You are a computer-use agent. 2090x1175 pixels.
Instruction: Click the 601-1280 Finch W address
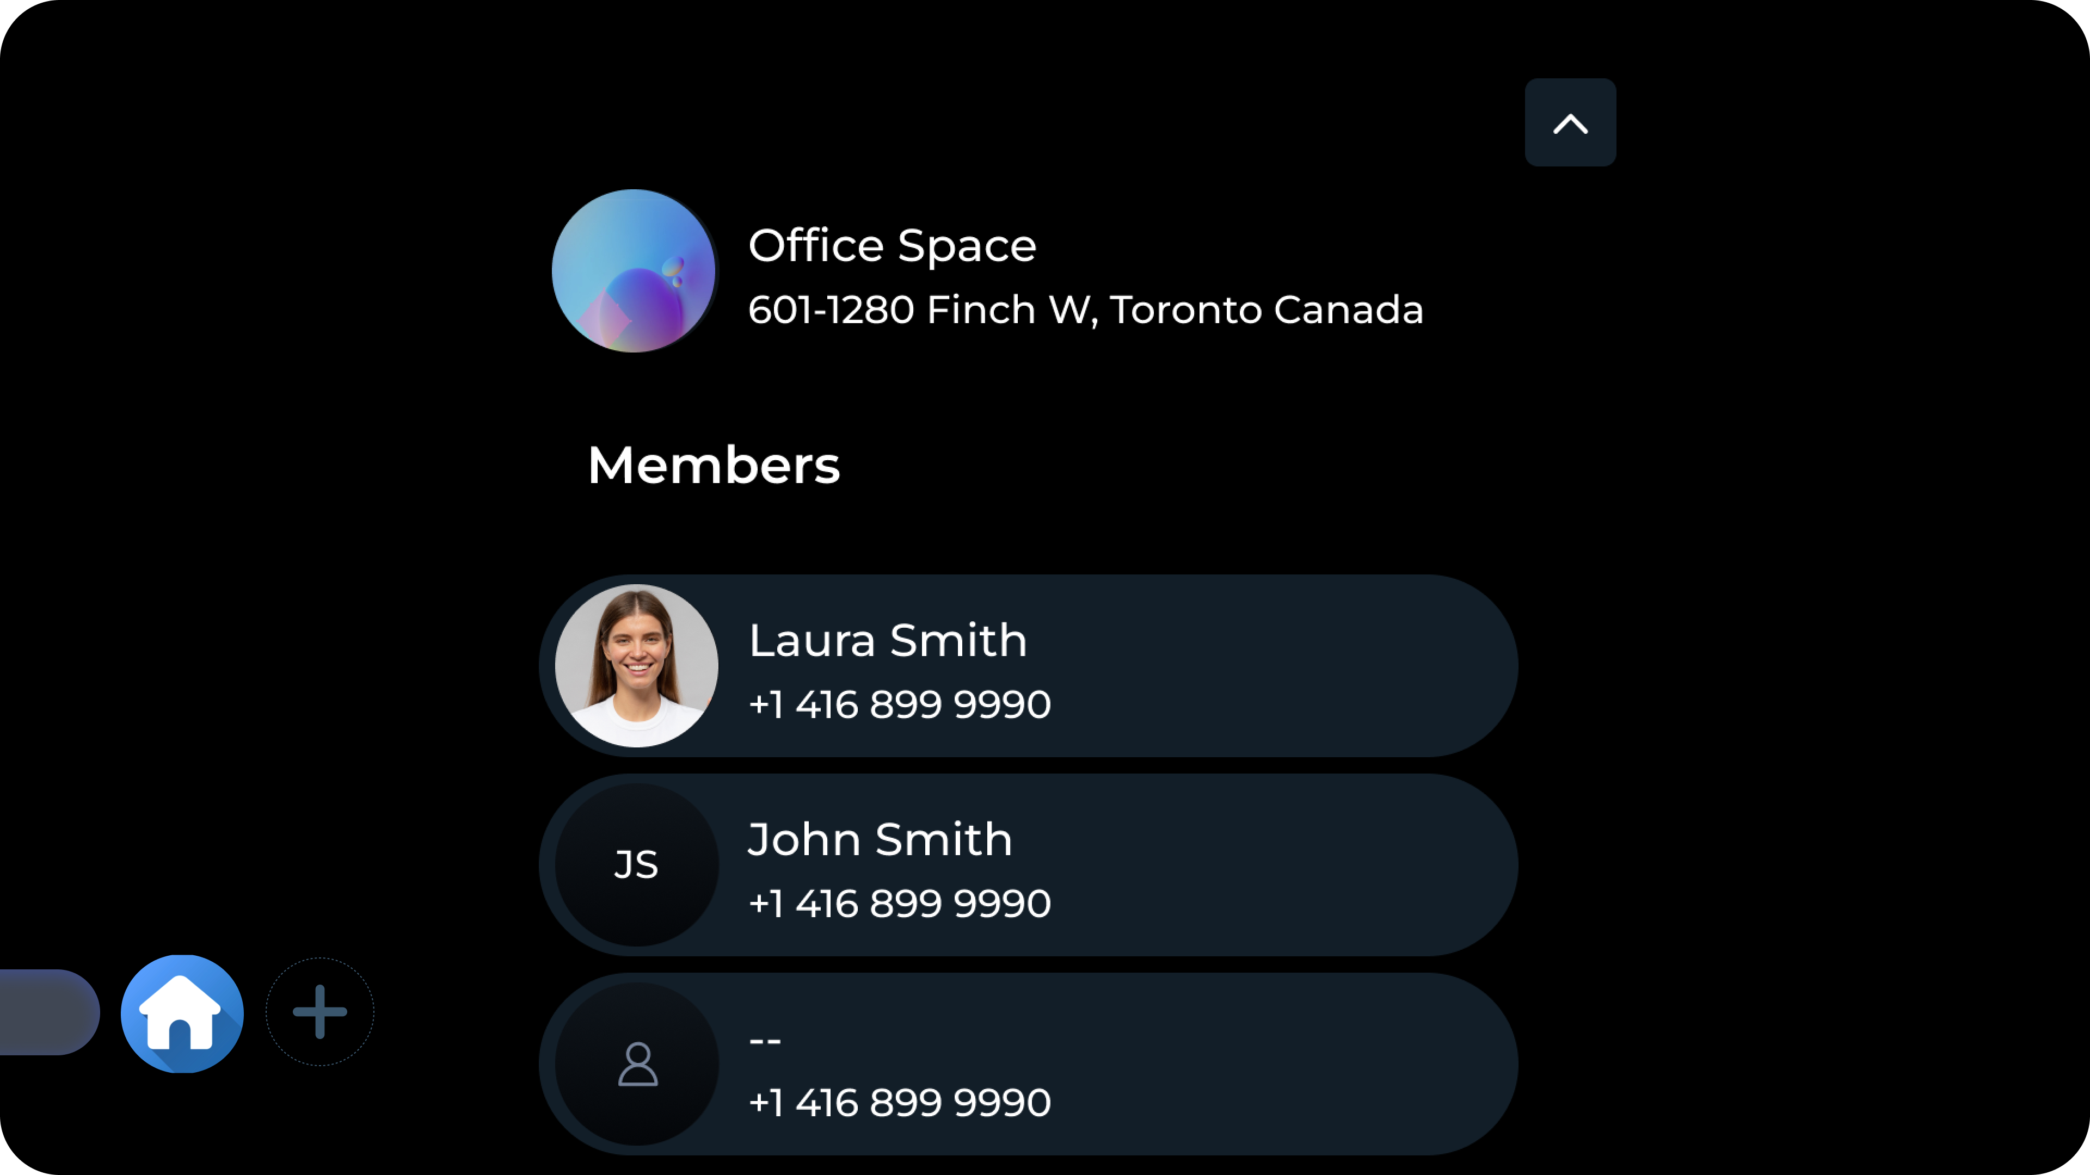(1086, 310)
